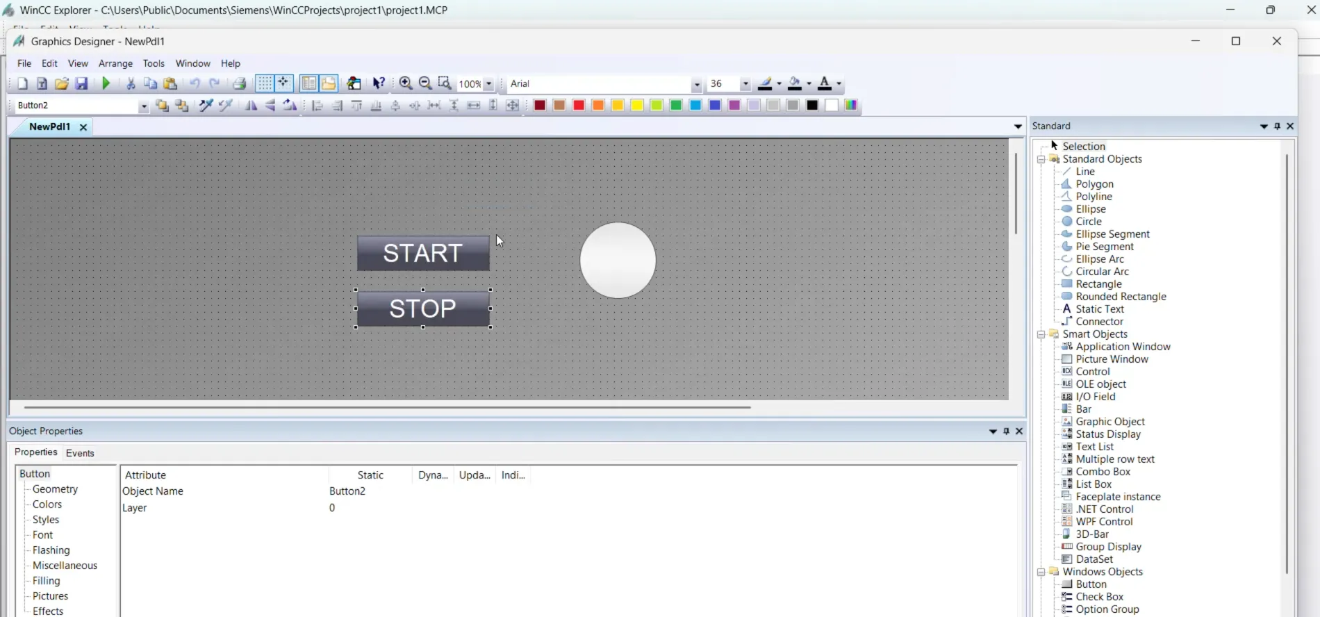Click the Redo arrow icon
The height and width of the screenshot is (617, 1320).
click(215, 83)
